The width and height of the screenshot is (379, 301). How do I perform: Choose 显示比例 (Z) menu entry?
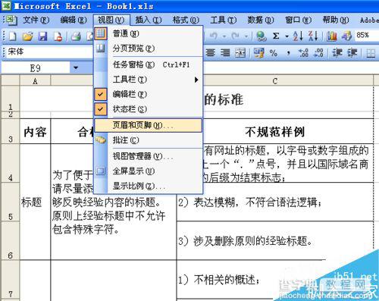[x=149, y=187]
